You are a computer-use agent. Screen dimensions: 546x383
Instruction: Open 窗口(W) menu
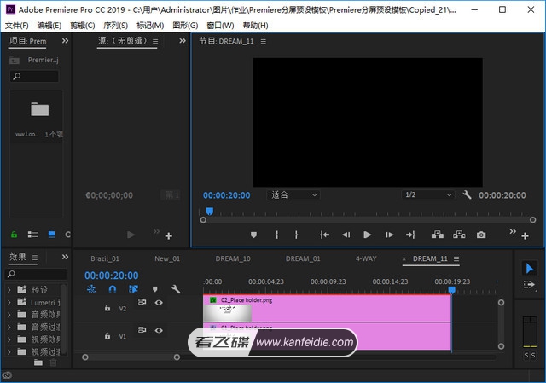click(x=220, y=25)
